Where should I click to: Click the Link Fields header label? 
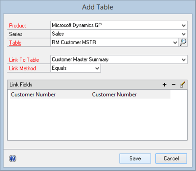coord(21,84)
